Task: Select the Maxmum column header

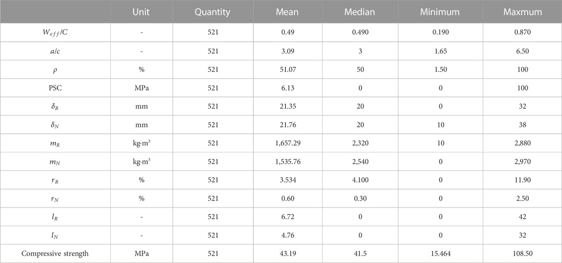Action: [523, 12]
